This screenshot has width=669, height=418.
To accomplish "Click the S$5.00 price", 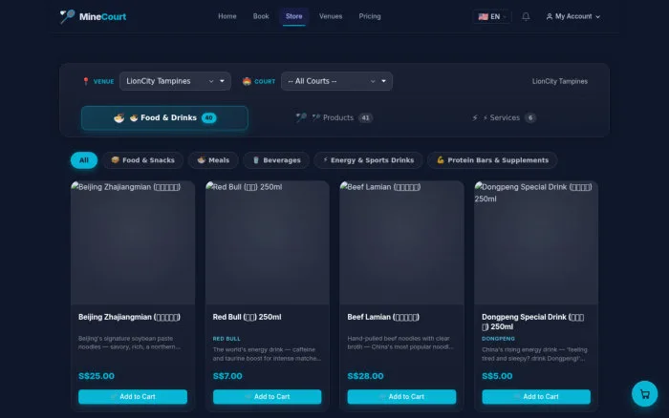I will click(497, 376).
